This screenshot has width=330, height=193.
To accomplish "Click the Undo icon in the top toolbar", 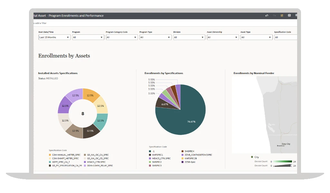I will coord(267,15).
